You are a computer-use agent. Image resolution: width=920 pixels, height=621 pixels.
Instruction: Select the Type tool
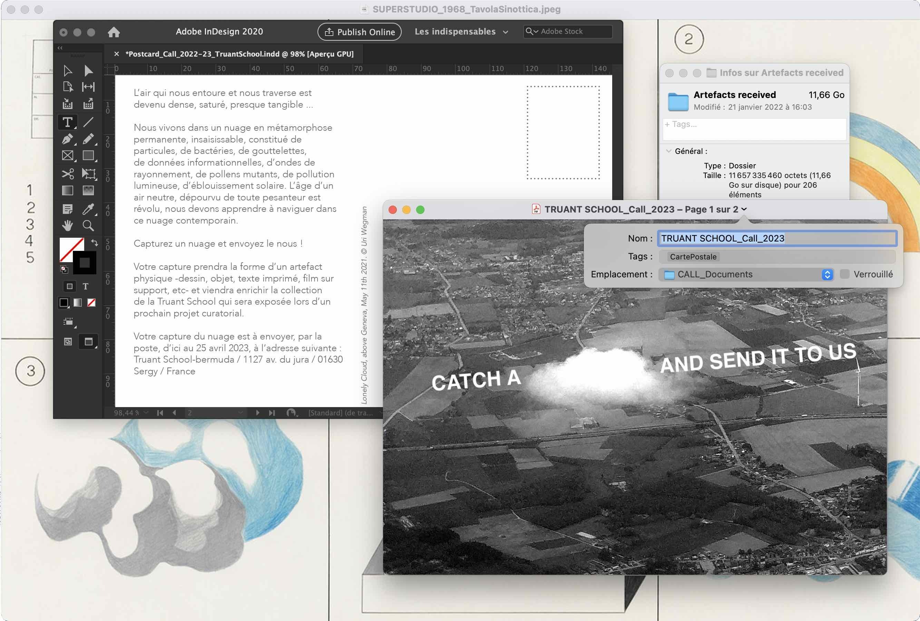pos(67,122)
